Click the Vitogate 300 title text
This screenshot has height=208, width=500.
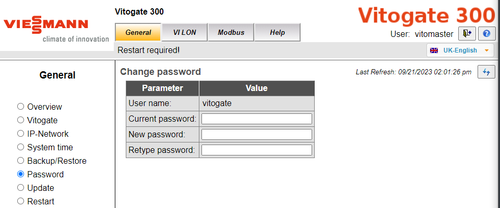[139, 12]
